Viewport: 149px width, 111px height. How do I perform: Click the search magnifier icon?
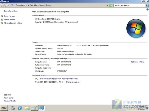[147, 5]
